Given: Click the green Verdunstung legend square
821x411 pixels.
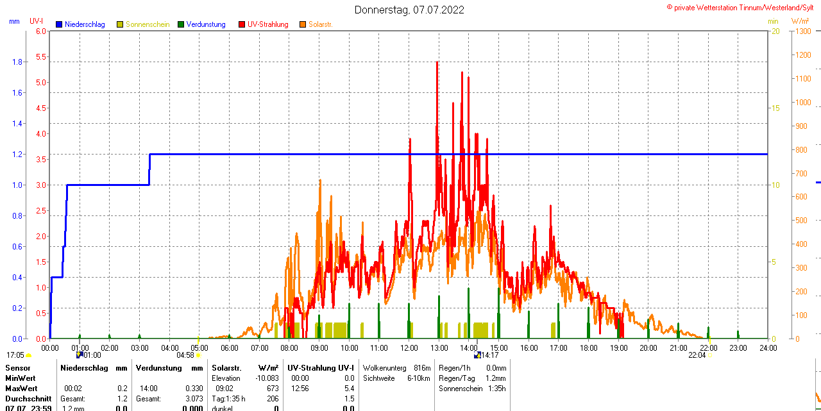Looking at the screenshot, I should click(x=181, y=24).
